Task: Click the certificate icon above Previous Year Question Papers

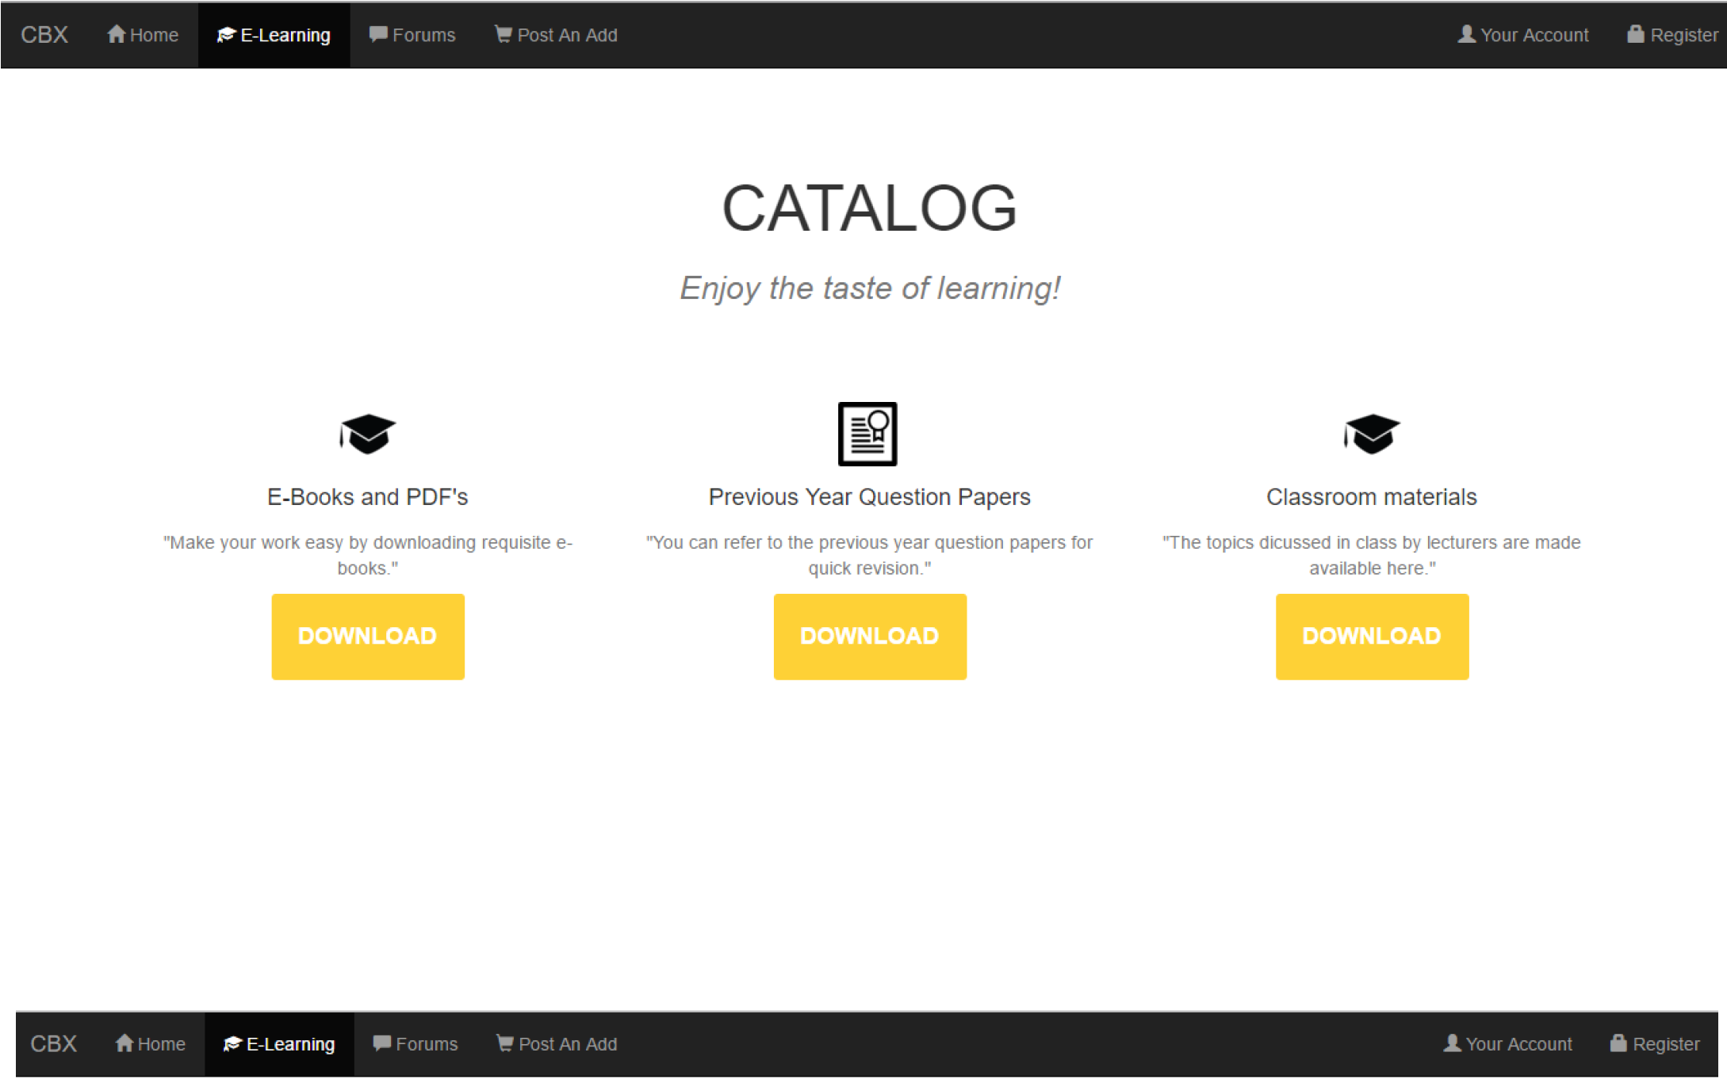Action: click(x=868, y=433)
